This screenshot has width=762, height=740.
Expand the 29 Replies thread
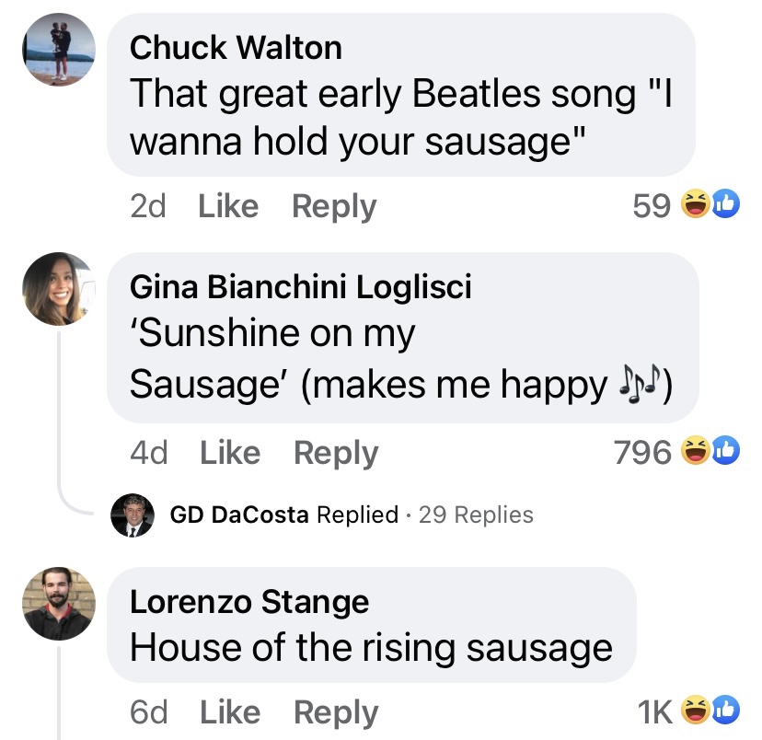tap(476, 515)
